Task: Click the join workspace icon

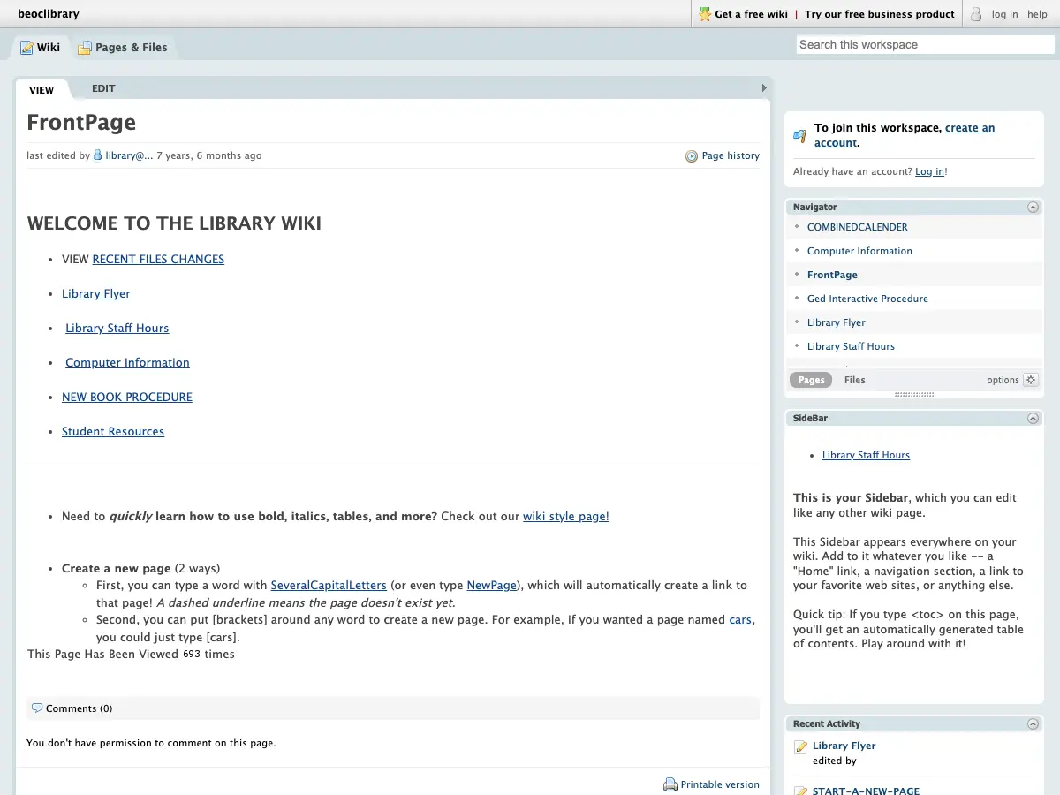Action: [799, 135]
